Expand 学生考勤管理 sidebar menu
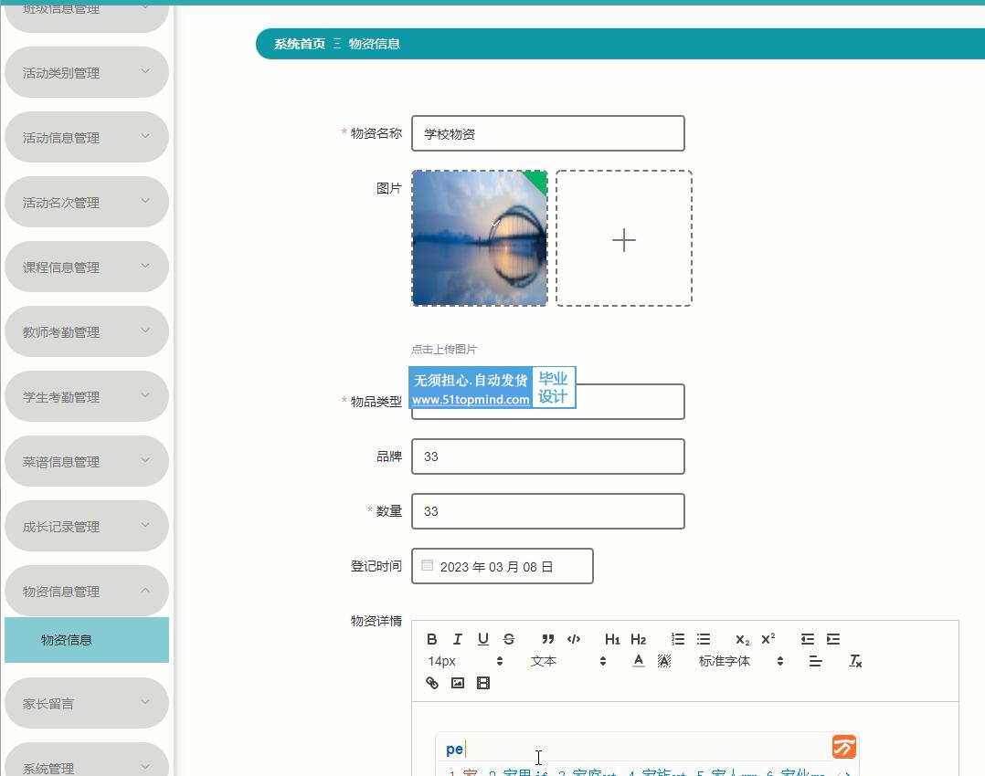This screenshot has width=985, height=776. (x=87, y=396)
